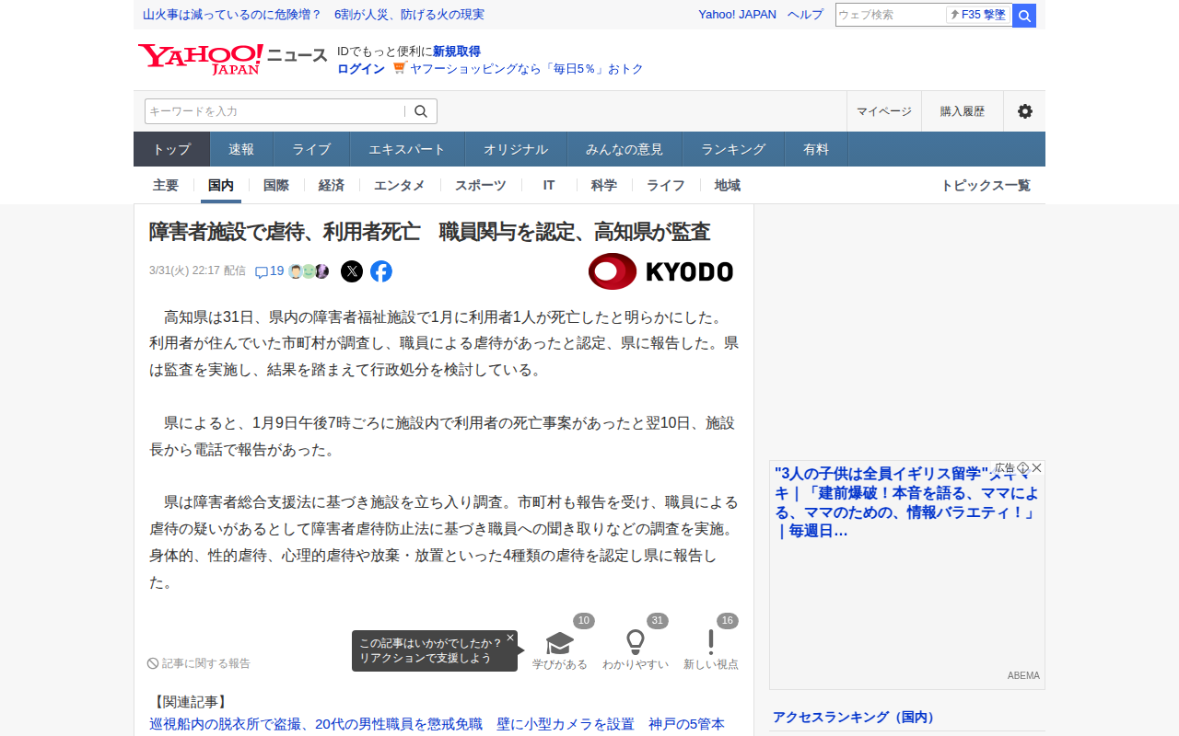Select the オリジナル navigation tab
This screenshot has width=1179, height=736.
pos(516,149)
